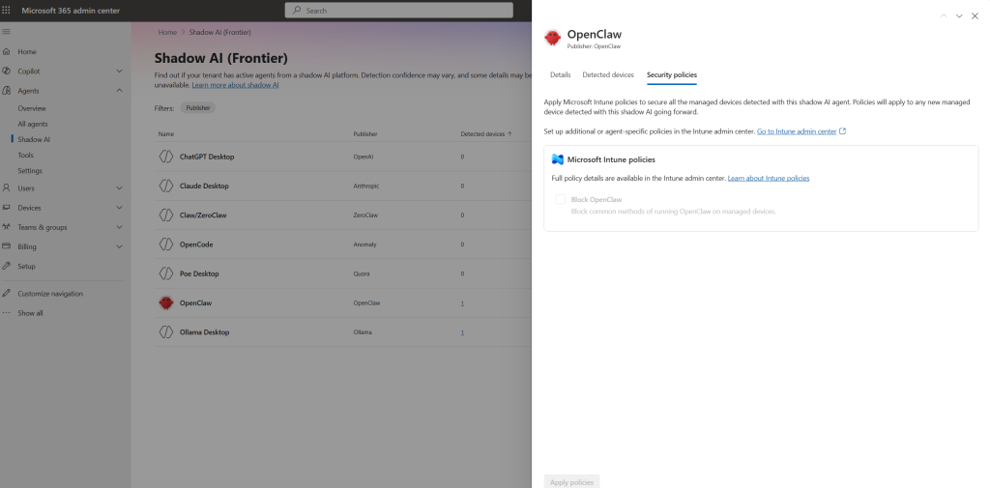
Task: Expand the Devices menu chevron
Action: click(x=119, y=208)
